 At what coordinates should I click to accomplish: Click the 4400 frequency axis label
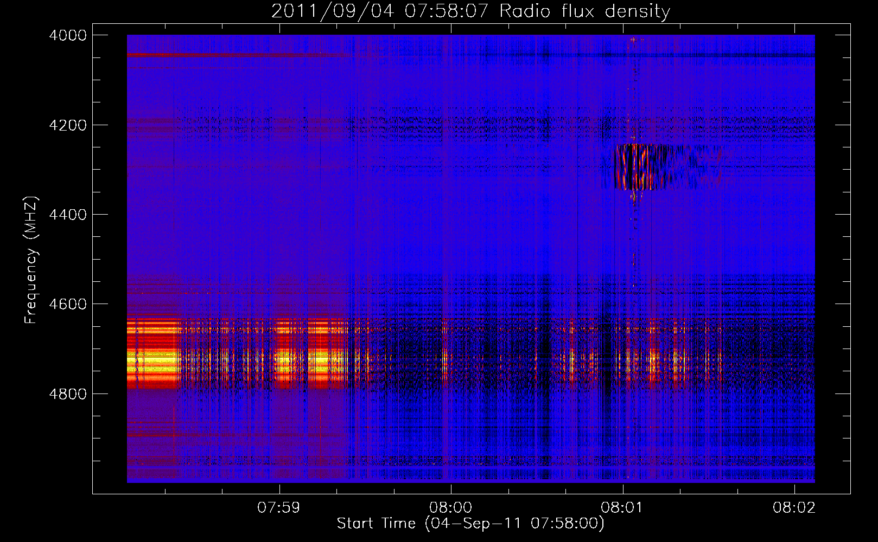pos(67,215)
